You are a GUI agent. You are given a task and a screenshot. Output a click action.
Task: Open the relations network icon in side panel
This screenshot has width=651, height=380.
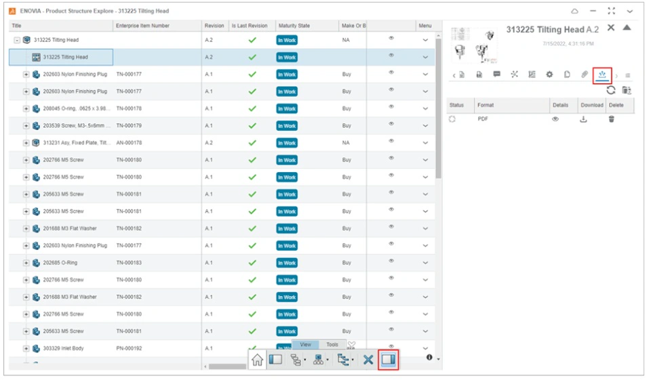(515, 75)
